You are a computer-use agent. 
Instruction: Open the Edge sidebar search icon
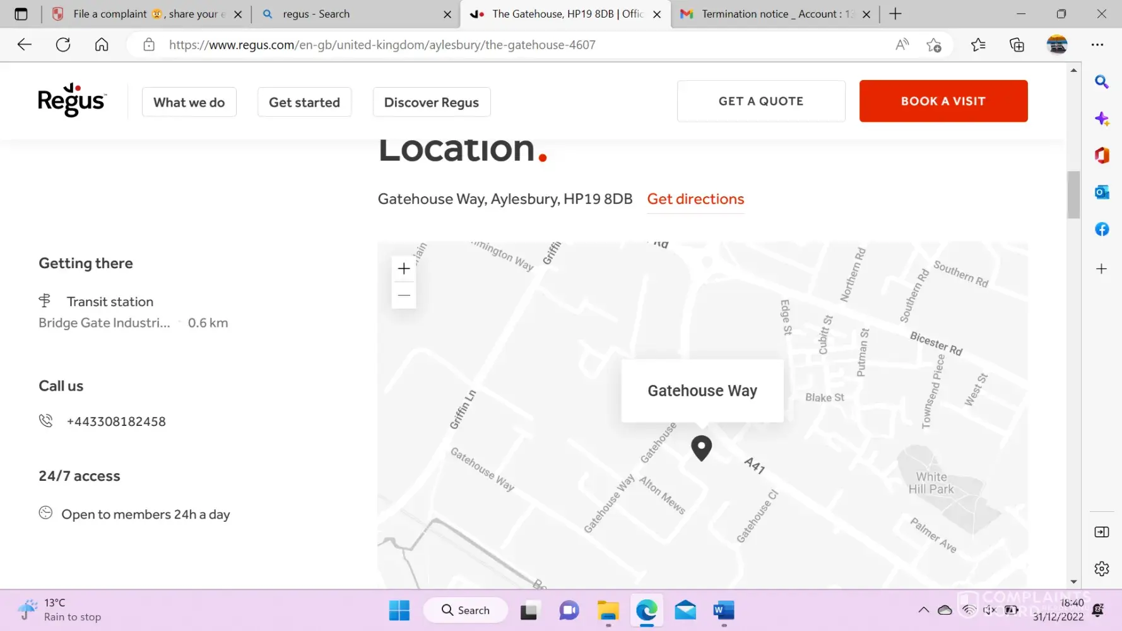pyautogui.click(x=1101, y=82)
